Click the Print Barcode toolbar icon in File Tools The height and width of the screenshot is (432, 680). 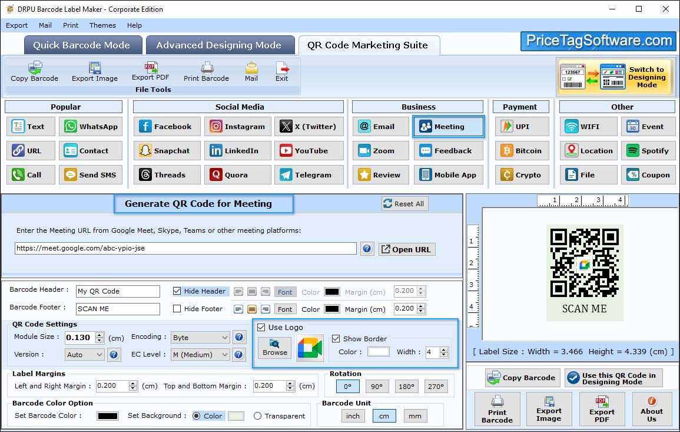coord(206,72)
